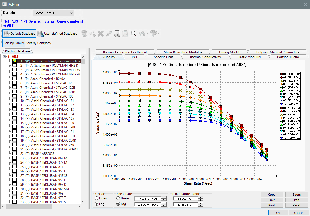Check the BASF TERLURAN 996 S checkbox
This screenshot has height=216, width=310.
14,202
